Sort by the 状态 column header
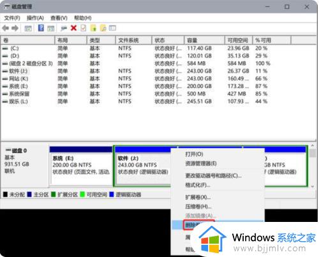This screenshot has width=319, height=257. point(168,40)
